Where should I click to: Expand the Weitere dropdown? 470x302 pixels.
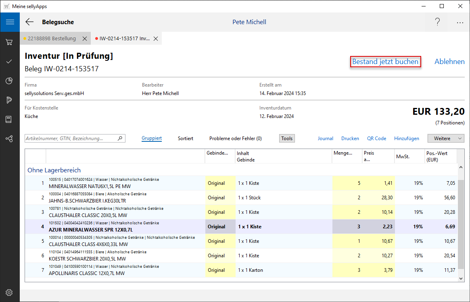446,139
